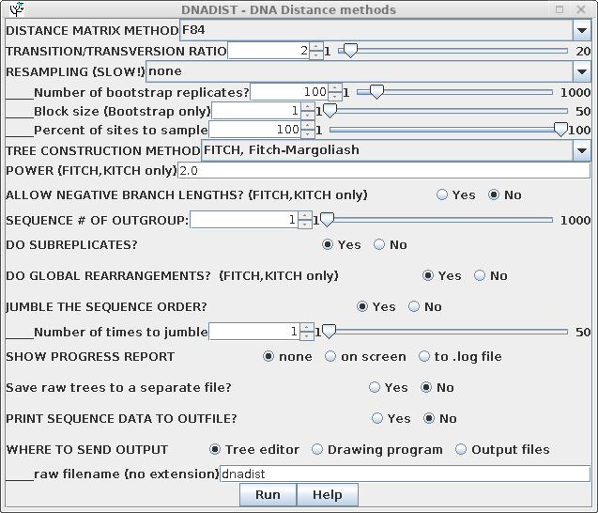Select No for do subreplicates

380,245
